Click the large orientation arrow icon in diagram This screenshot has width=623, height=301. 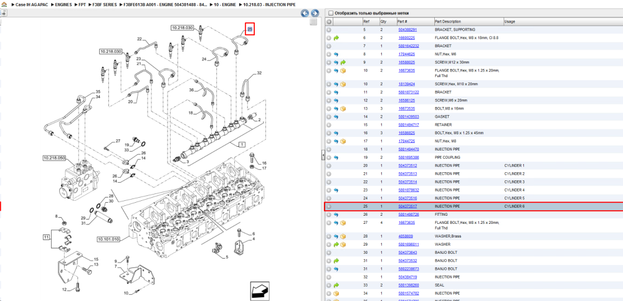click(259, 291)
